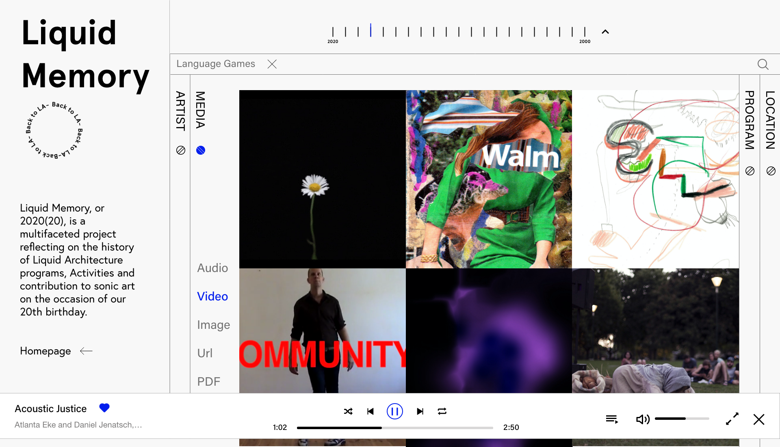The height and width of the screenshot is (447, 780).
Task: Toggle the MEDIA filter circle
Action: click(x=201, y=150)
